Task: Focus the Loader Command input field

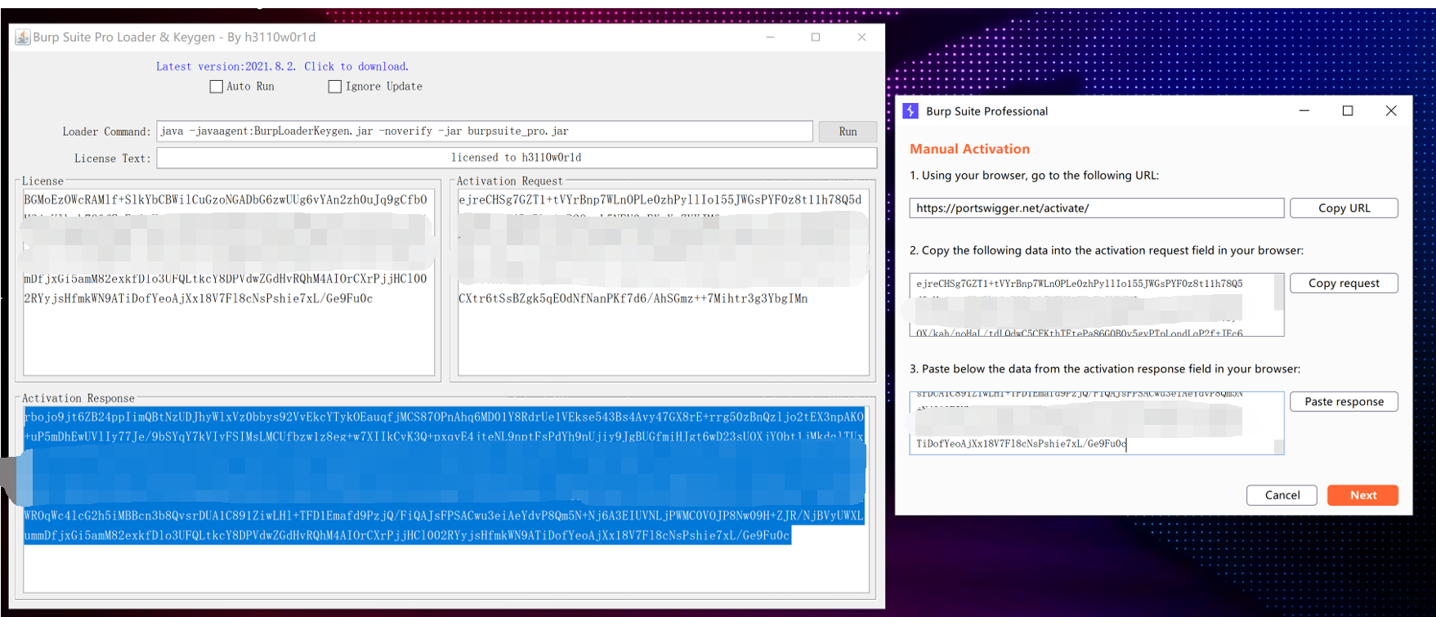Action: point(485,132)
